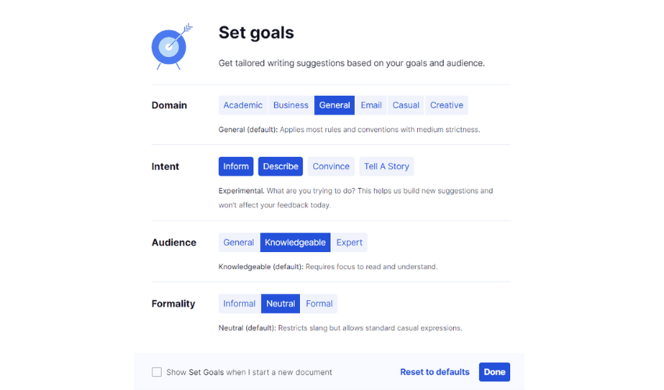
Task: Click the target goals icon
Action: [x=169, y=45]
